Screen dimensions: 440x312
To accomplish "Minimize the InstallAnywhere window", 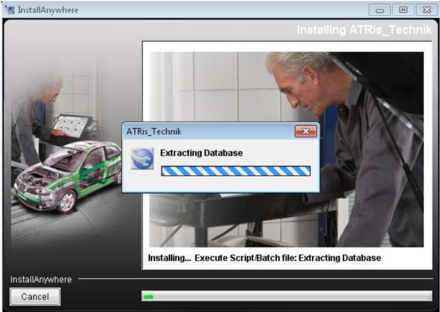I will [x=379, y=10].
